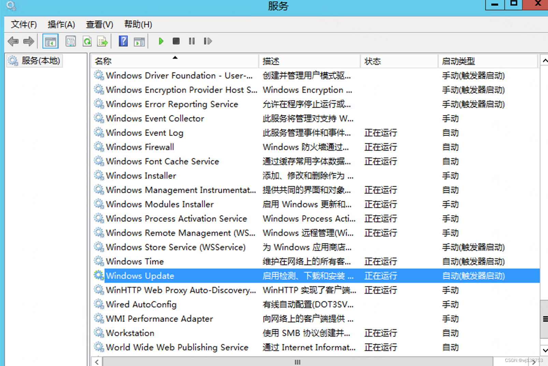Select Windows Firewall service row
This screenshot has width=548, height=366.
[x=316, y=147]
